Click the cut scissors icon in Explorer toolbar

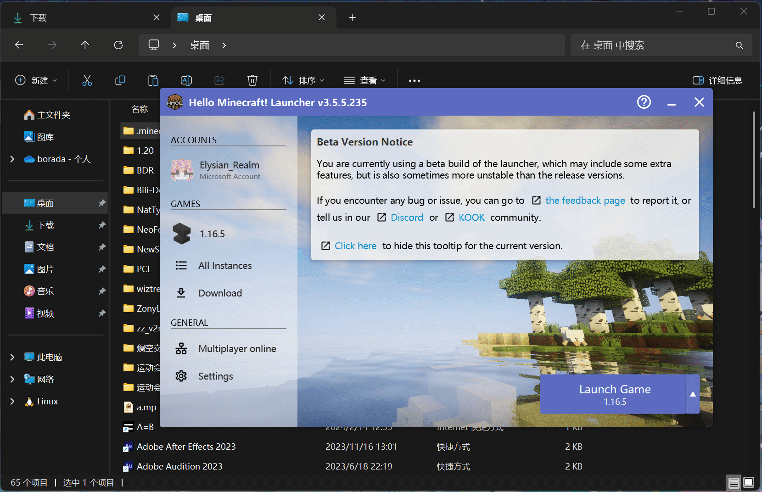click(x=87, y=81)
